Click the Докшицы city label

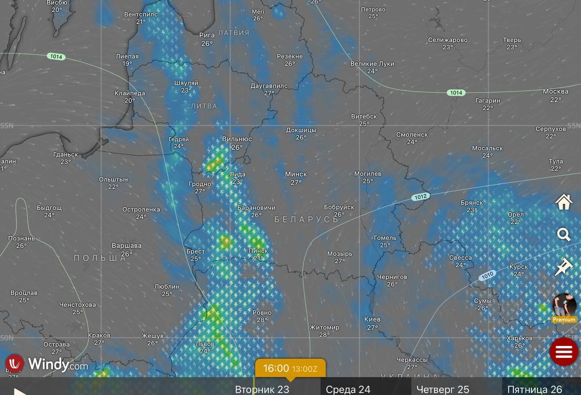point(301,130)
